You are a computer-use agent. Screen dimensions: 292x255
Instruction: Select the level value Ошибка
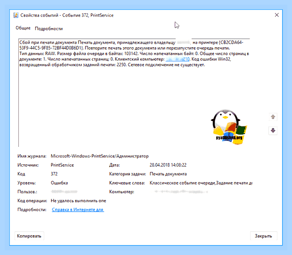[x=59, y=183]
